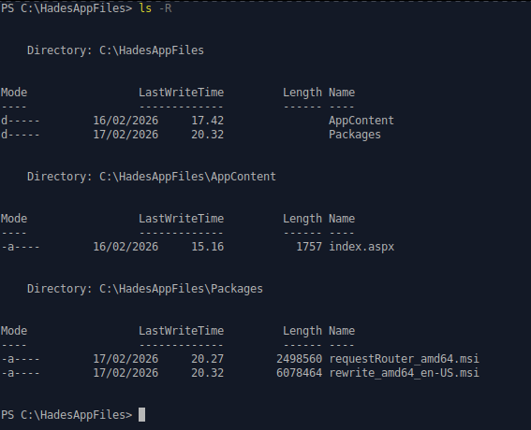Click the 16/02/2026 date of index.aspx
531x430 pixels.
pos(125,247)
